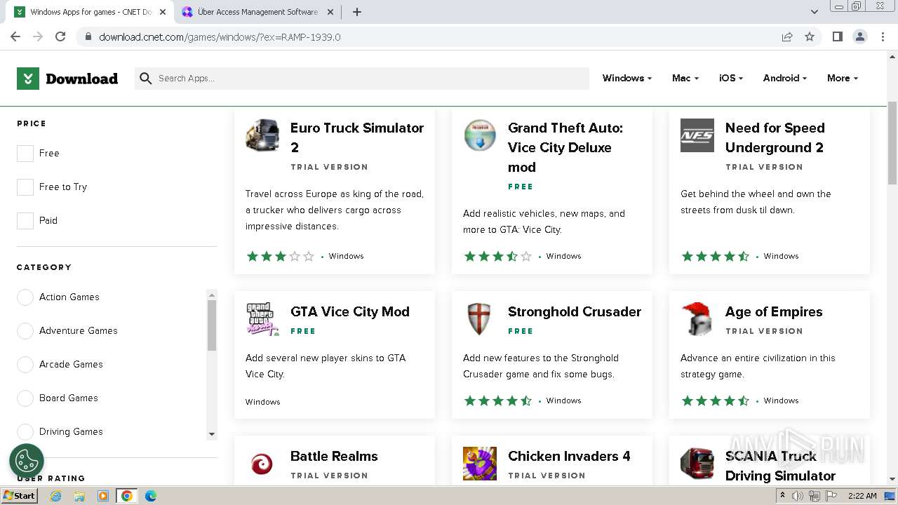Screen dimensions: 898x505
Task: Bookmark this page with the star
Action: tap(810, 36)
